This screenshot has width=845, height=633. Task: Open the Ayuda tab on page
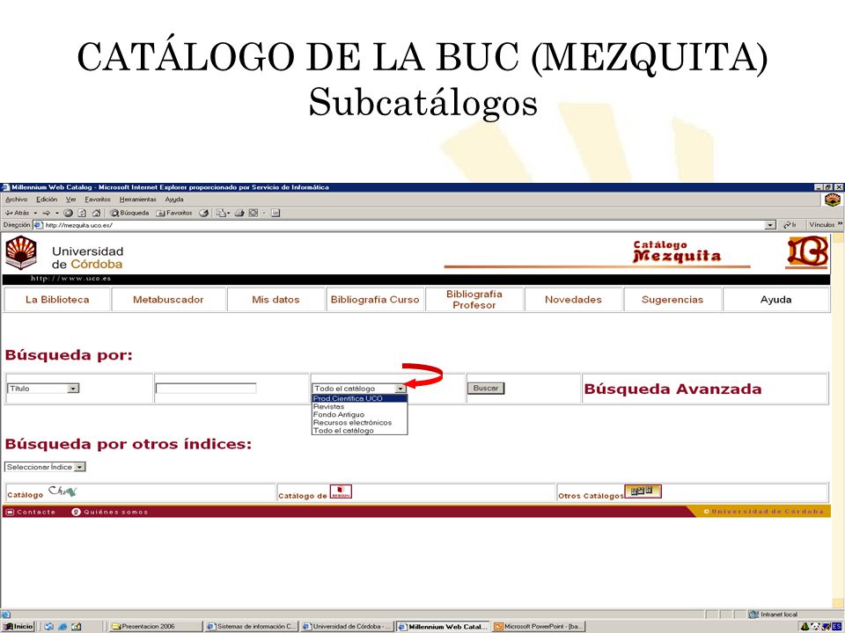[x=775, y=300]
